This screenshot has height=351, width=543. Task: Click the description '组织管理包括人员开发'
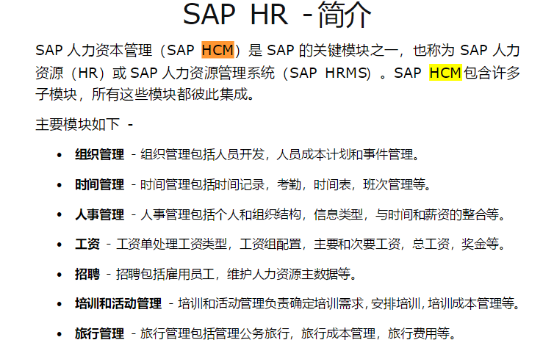pos(202,154)
